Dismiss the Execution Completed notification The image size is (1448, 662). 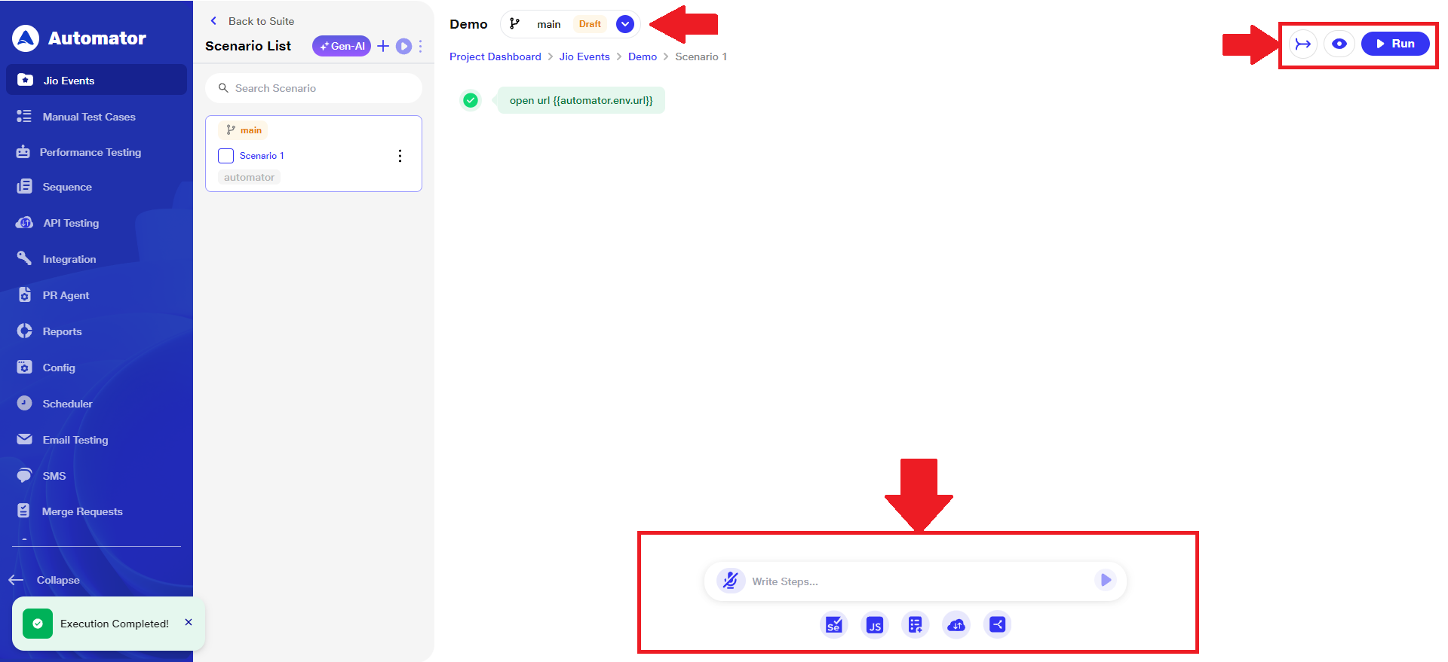[x=189, y=622]
